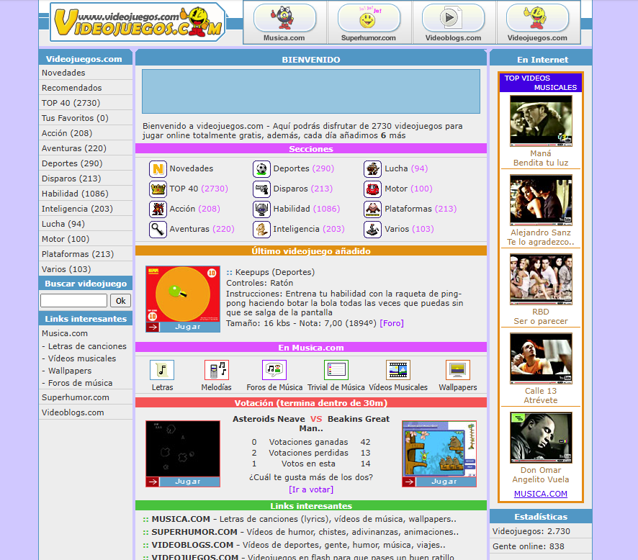Follow the [Ir a votar] link
The image size is (638, 560).
[310, 489]
